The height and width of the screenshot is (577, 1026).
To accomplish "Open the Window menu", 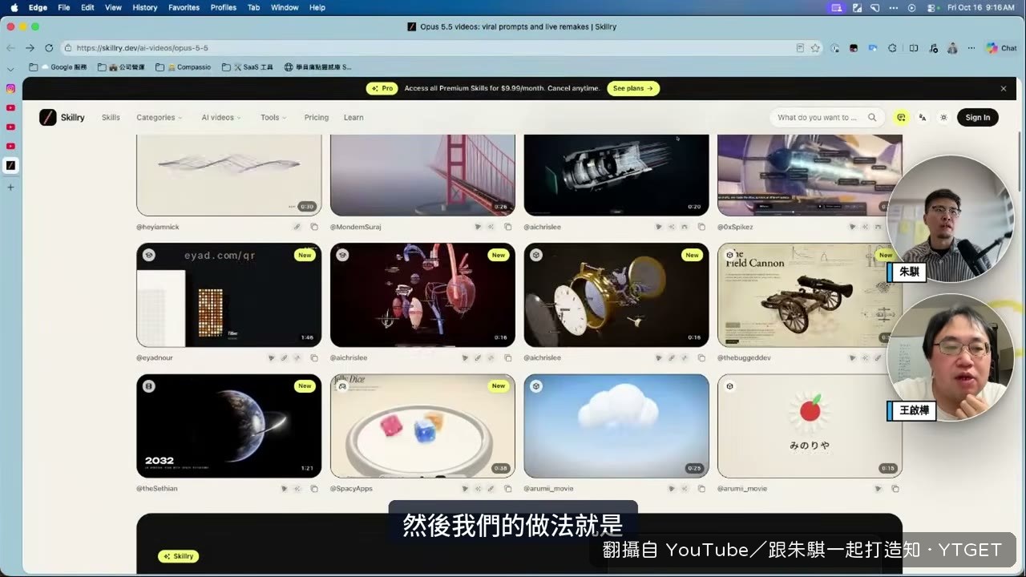I will click(x=285, y=7).
